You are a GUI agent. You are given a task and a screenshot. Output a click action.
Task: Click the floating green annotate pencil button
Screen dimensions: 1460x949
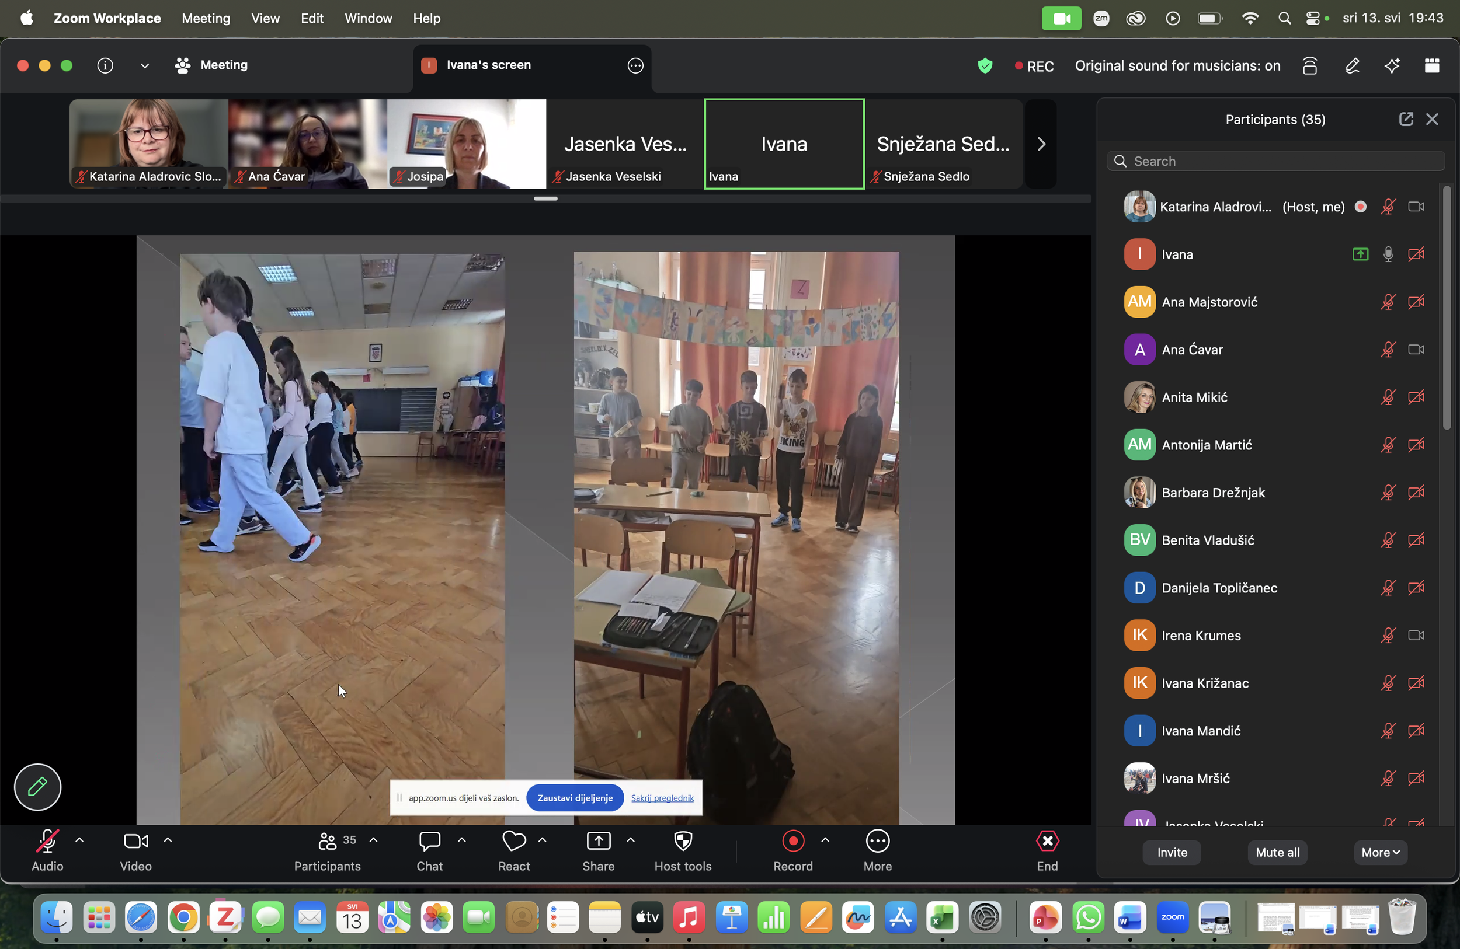37,787
